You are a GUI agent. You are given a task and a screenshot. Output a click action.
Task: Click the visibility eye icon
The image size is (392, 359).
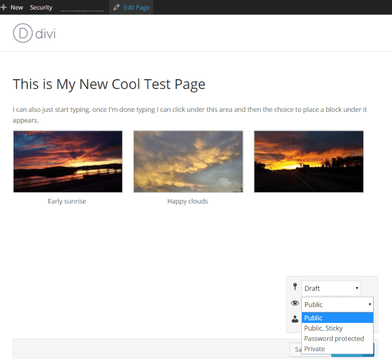click(x=295, y=303)
